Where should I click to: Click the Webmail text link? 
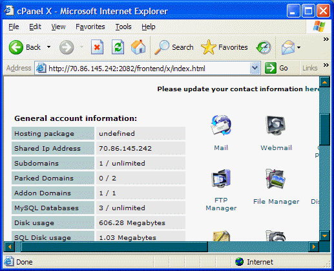point(277,148)
